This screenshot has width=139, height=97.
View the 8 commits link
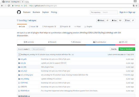click(x=29, y=42)
